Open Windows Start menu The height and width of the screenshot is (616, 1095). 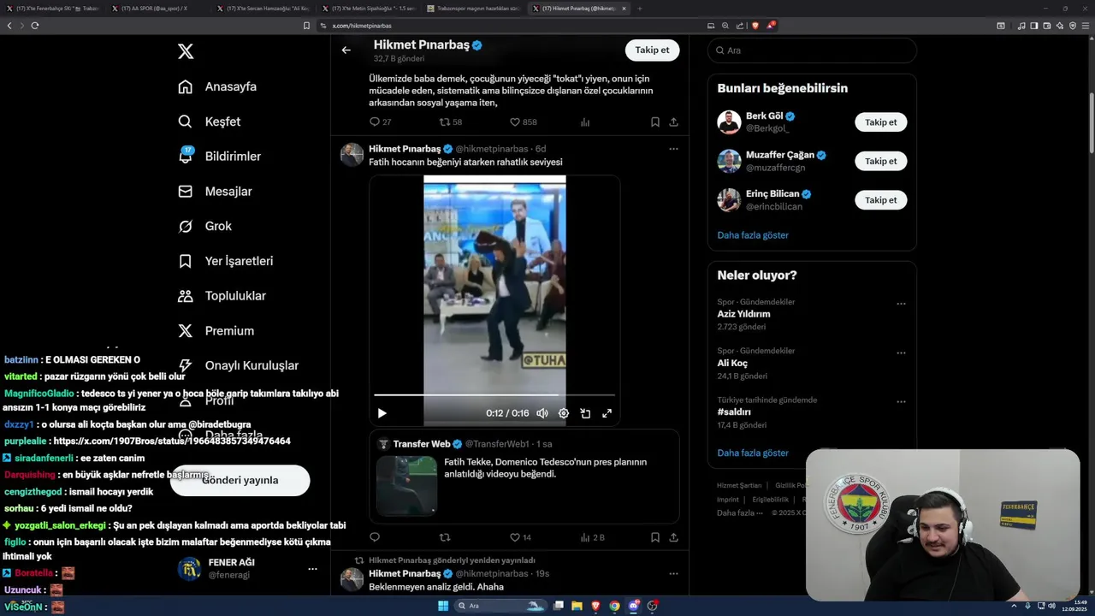click(x=443, y=606)
